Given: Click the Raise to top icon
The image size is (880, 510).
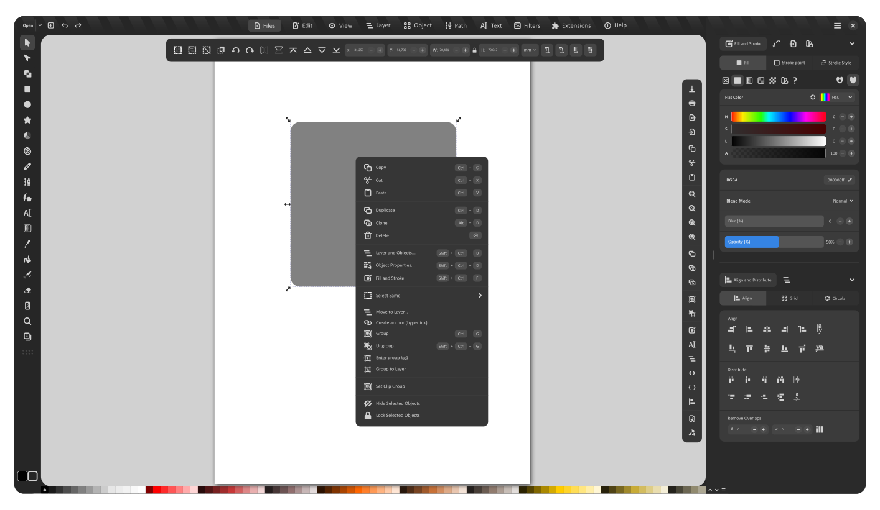Looking at the screenshot, I should (x=293, y=50).
